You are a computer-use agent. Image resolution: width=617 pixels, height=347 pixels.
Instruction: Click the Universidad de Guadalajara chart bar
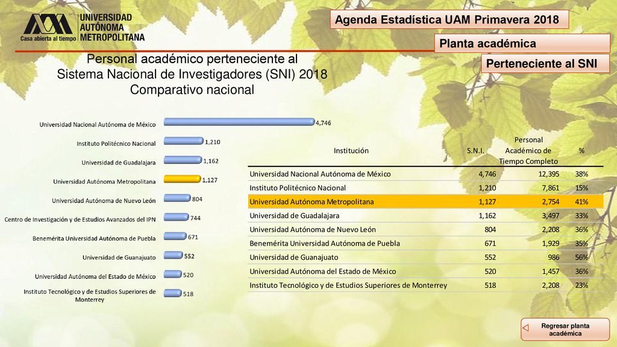tap(183, 160)
